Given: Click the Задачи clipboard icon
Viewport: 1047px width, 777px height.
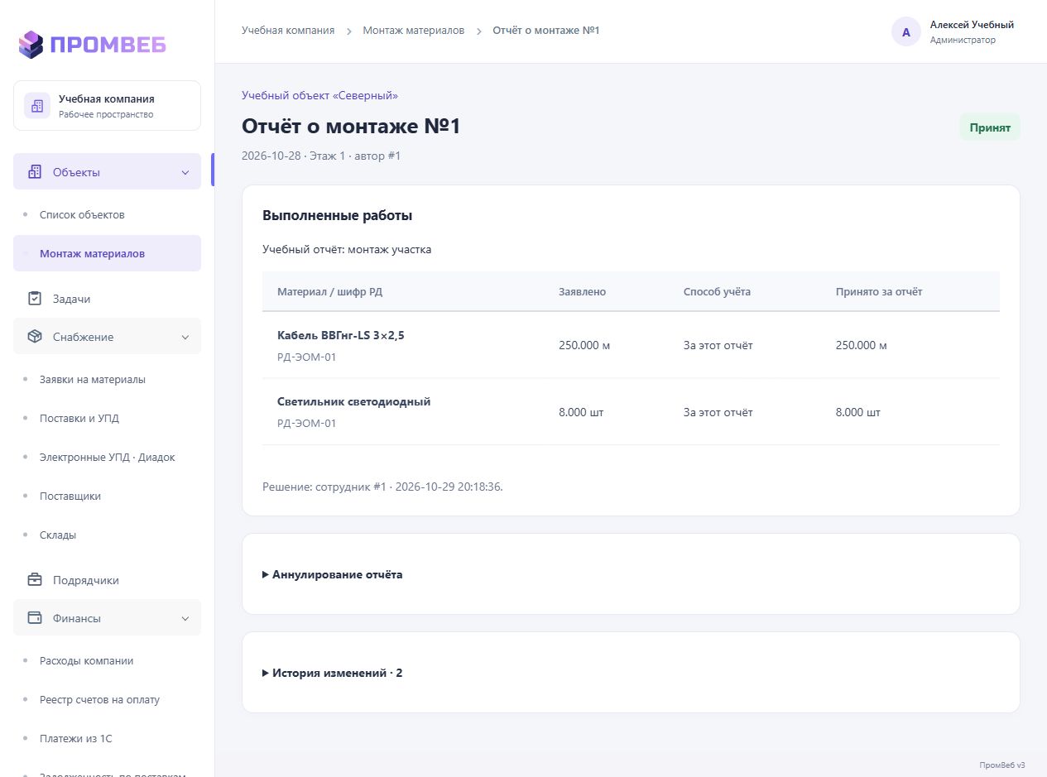Looking at the screenshot, I should point(35,299).
